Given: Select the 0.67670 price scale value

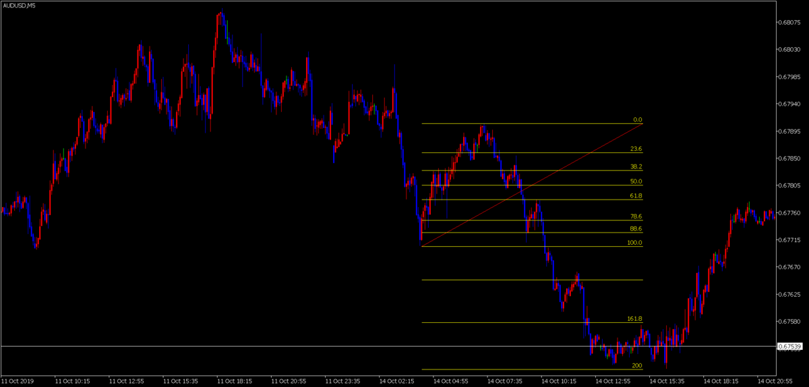Looking at the screenshot, I should (789, 267).
